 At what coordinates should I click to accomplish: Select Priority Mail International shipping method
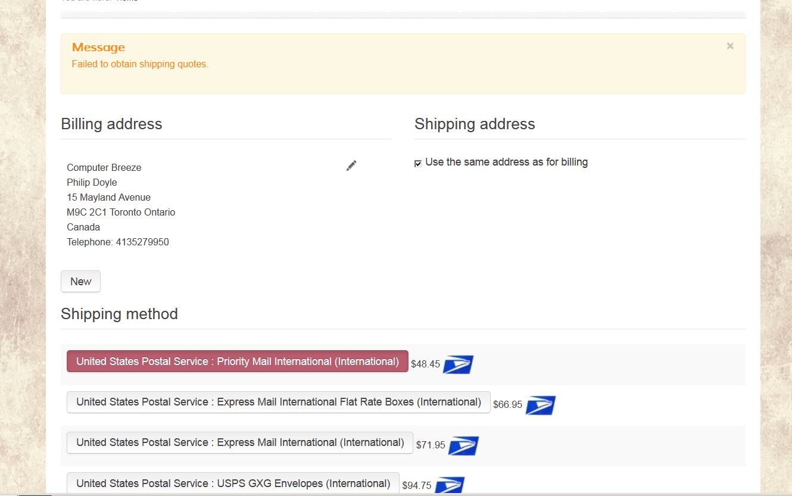[x=237, y=361]
